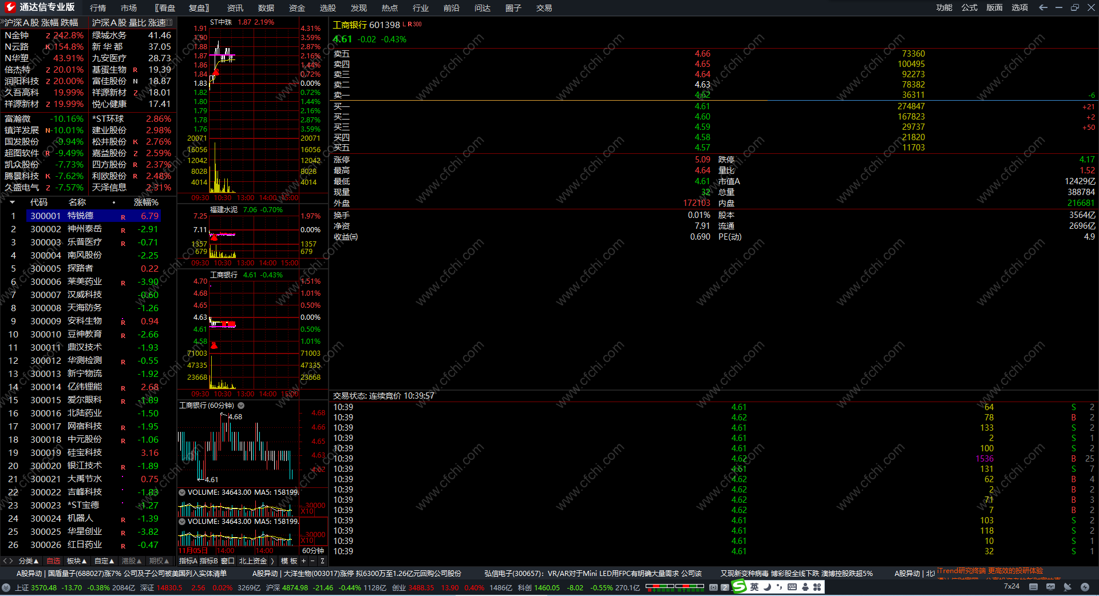Click the 模板 template button
This screenshot has width=1099, height=596.
point(289,561)
